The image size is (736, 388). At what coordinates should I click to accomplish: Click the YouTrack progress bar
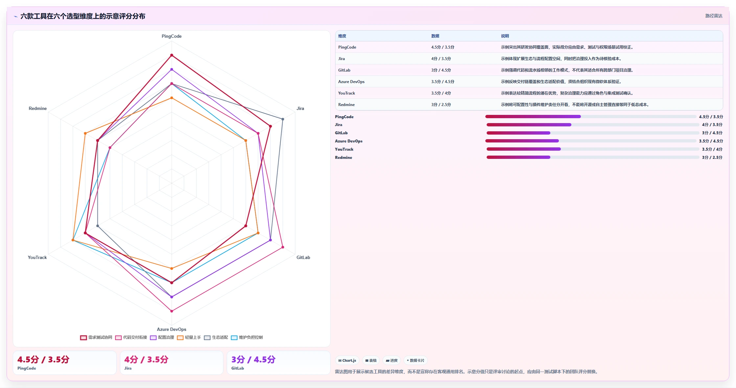click(593, 149)
